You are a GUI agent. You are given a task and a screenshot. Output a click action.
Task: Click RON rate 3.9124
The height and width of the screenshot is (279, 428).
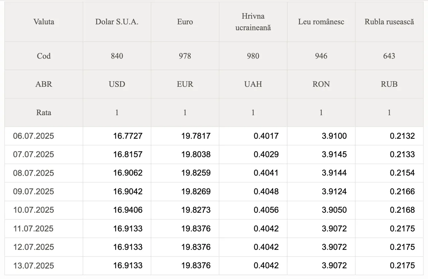point(334,191)
